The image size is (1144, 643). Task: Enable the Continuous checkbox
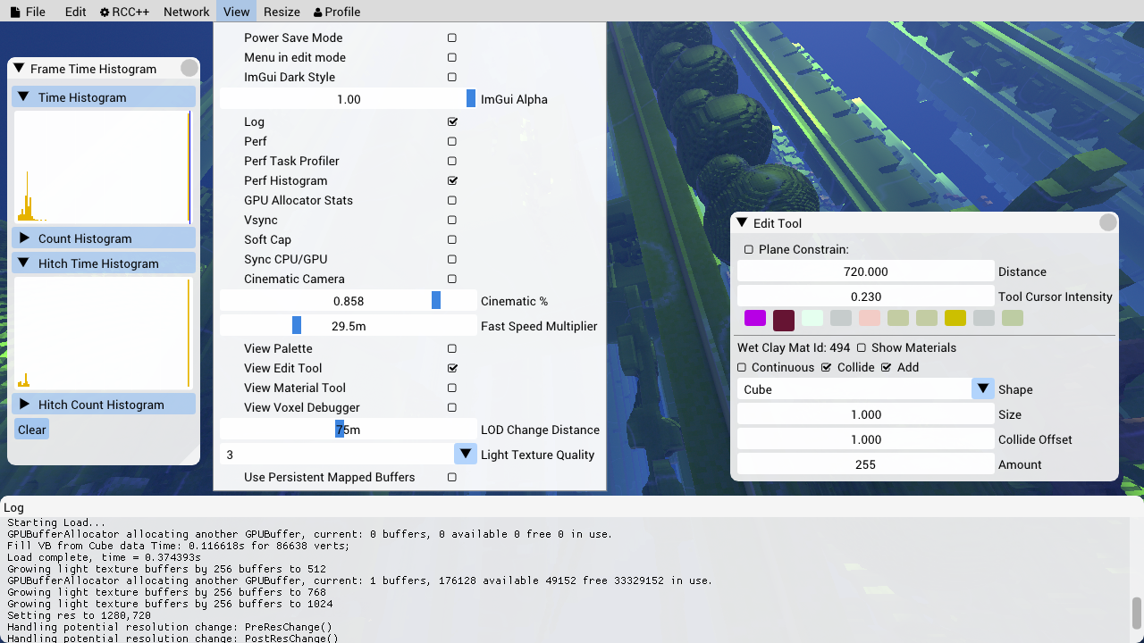tap(742, 367)
